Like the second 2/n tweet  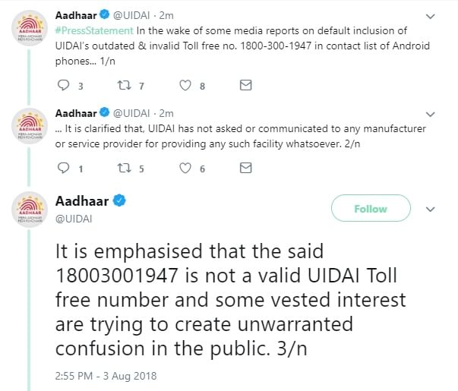[185, 169]
